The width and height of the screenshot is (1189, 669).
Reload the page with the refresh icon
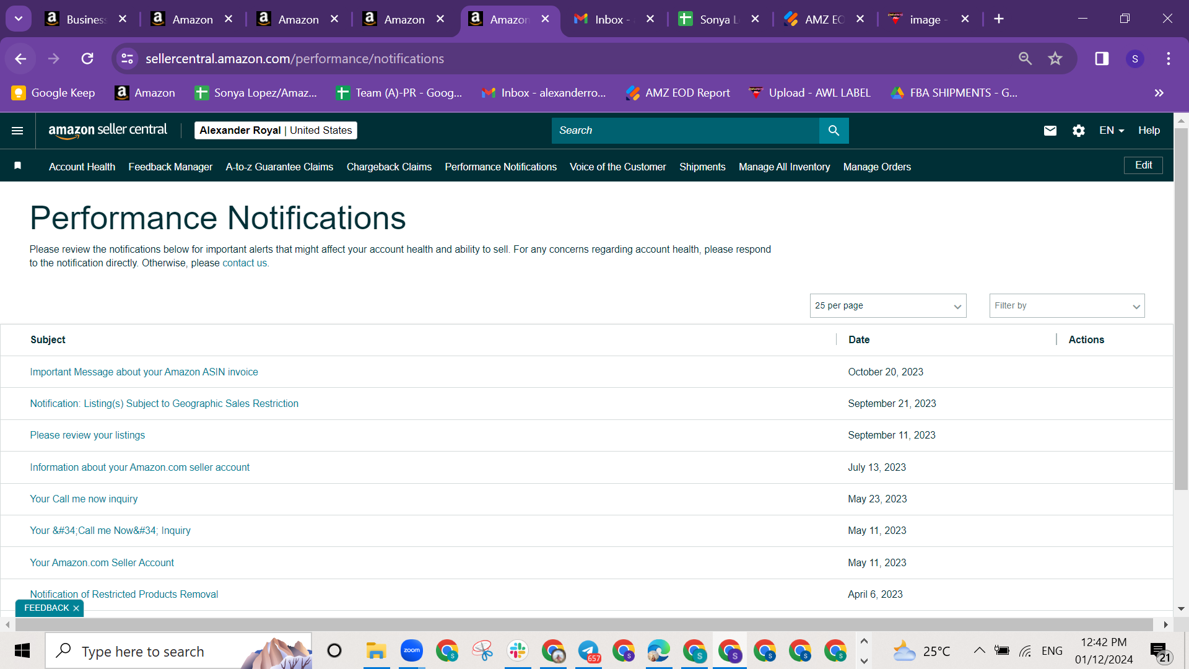pyautogui.click(x=87, y=59)
